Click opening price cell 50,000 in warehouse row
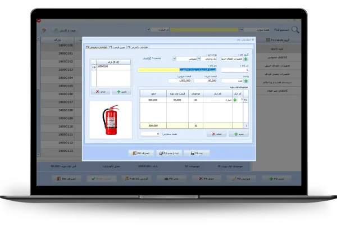 pos(177,100)
